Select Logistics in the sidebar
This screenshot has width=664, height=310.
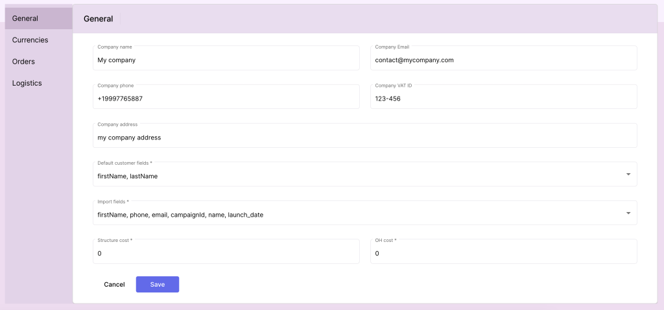click(x=27, y=83)
